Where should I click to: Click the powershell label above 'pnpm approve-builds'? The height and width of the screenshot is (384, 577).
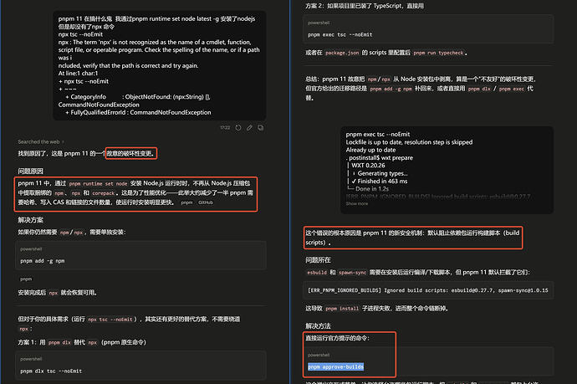(x=319, y=356)
